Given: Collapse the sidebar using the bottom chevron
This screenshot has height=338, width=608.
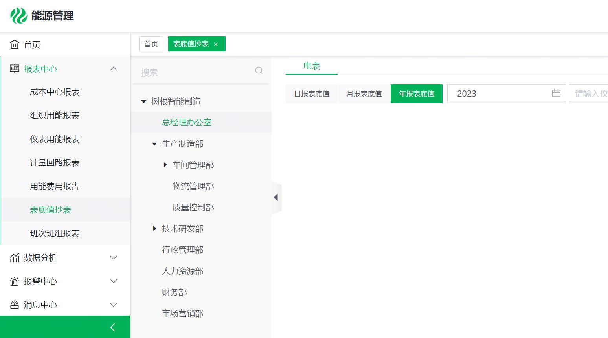Looking at the screenshot, I should click(x=112, y=327).
